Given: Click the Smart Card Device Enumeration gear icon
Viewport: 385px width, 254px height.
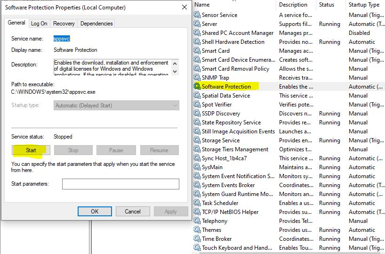Looking at the screenshot, I should pos(197,59).
